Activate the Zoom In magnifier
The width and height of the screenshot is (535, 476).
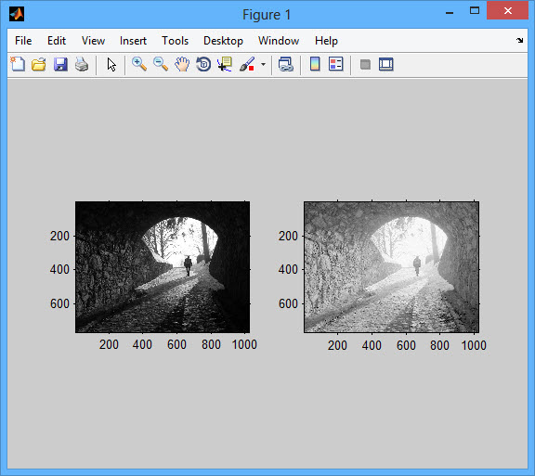139,64
